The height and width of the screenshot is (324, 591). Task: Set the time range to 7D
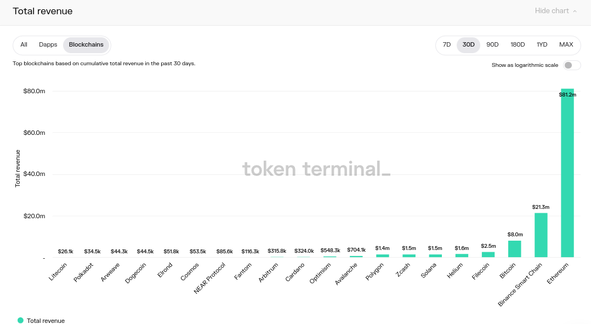pos(447,44)
